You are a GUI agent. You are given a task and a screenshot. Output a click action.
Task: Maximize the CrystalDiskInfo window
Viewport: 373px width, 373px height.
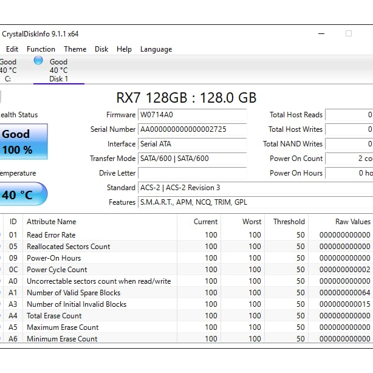click(x=349, y=33)
